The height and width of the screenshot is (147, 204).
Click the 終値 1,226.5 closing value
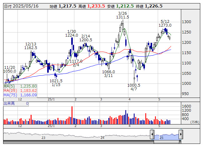click(149, 6)
